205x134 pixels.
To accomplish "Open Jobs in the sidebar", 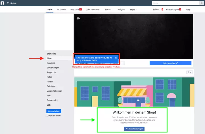I will pos(49,105).
